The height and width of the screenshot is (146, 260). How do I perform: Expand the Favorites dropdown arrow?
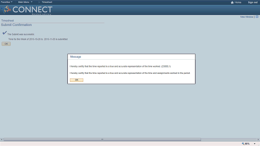click(12, 2)
